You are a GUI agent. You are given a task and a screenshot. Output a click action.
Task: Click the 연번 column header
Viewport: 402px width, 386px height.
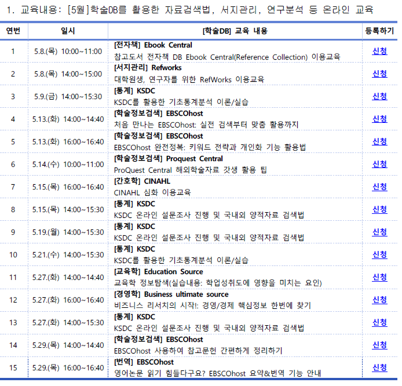pos(13,31)
